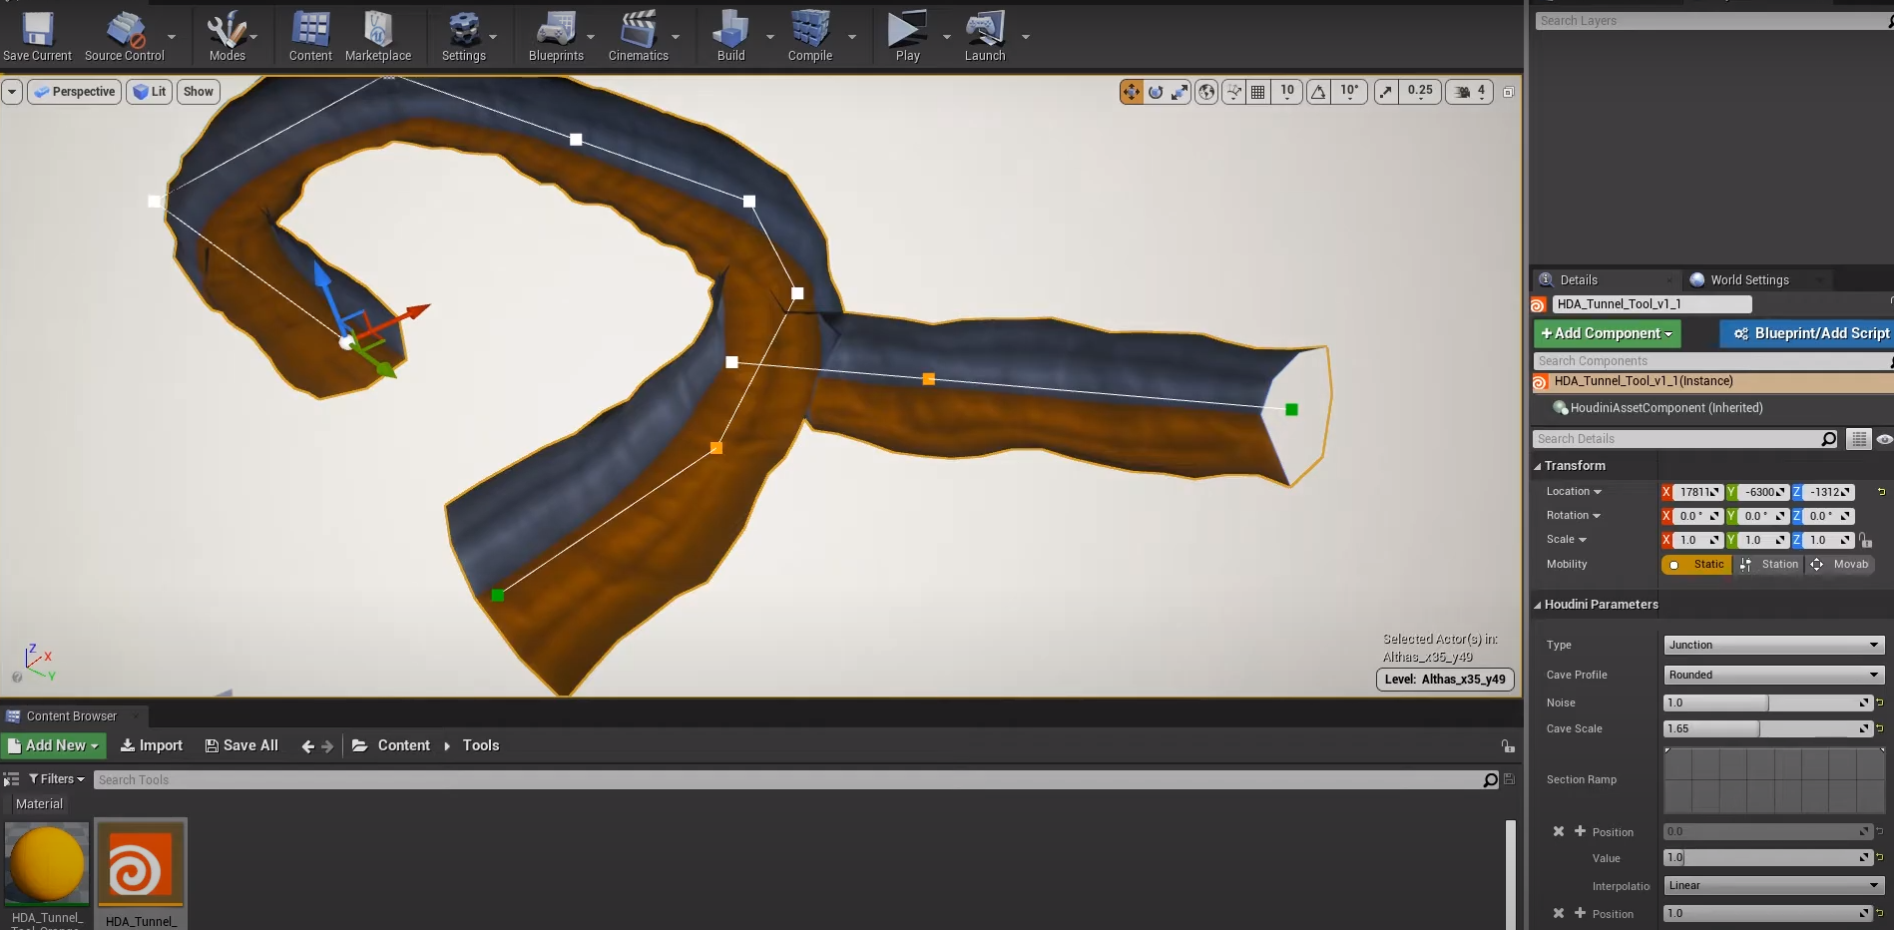Select the rotate gizmo mode
Screen dimensions: 1894x930
tap(1156, 92)
